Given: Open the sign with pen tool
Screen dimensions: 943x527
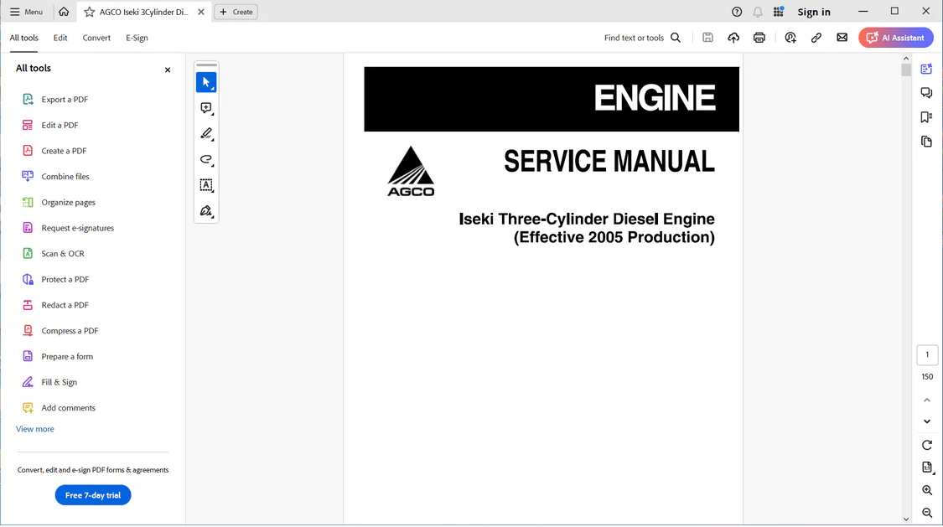Looking at the screenshot, I should coord(205,211).
